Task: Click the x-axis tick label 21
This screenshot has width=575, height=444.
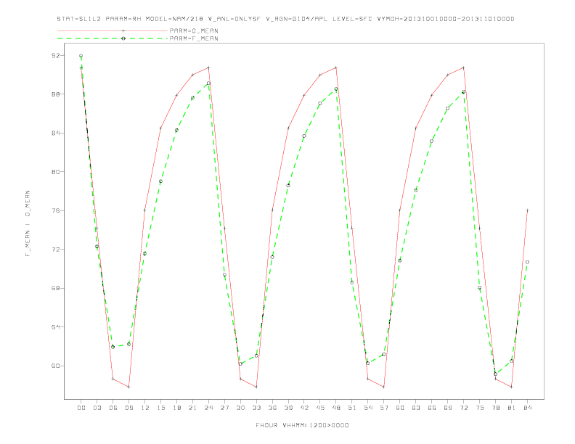Action: coord(192,408)
